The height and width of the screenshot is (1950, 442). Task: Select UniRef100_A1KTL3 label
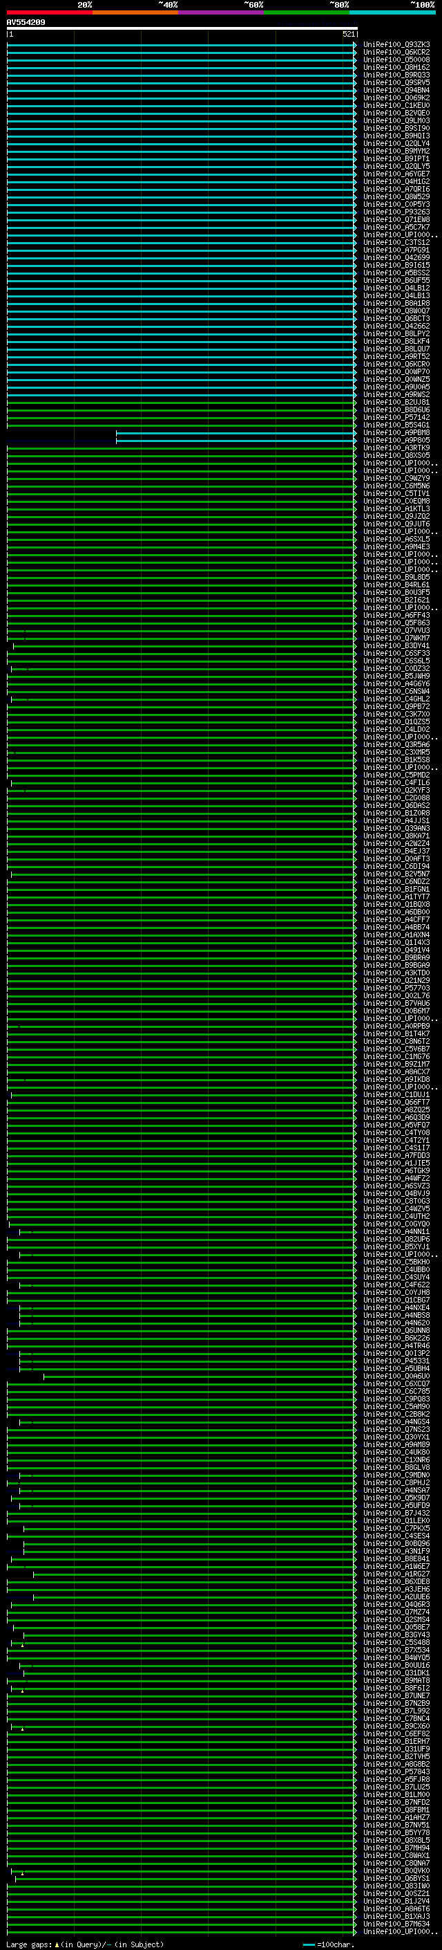pyautogui.click(x=396, y=508)
